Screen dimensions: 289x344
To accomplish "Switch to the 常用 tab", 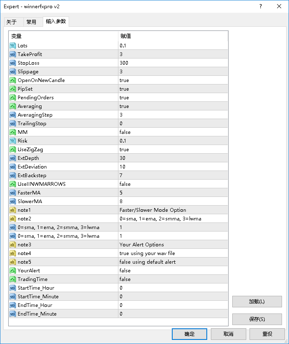I will (31, 22).
